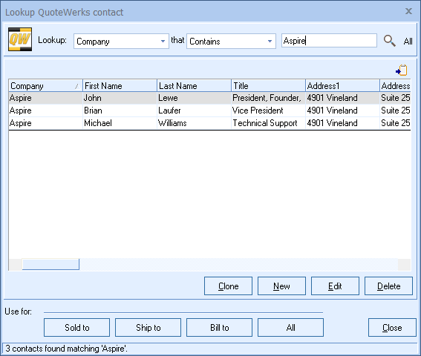The height and width of the screenshot is (356, 421).
Task: Click the Williams last name cell
Action: tap(194, 123)
